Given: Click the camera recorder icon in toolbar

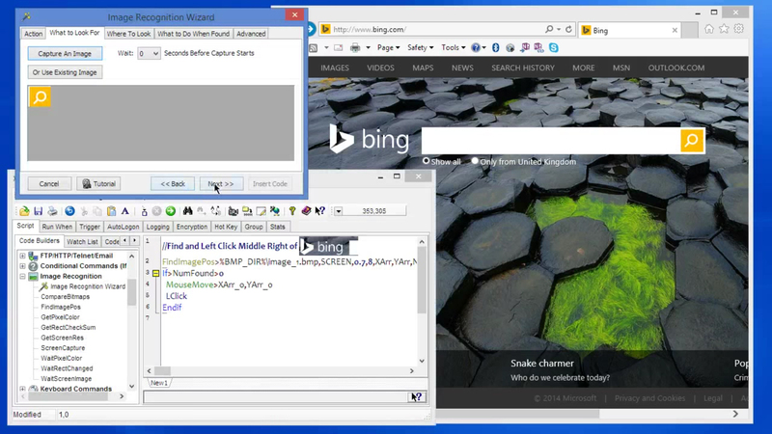Looking at the screenshot, I should click(233, 211).
